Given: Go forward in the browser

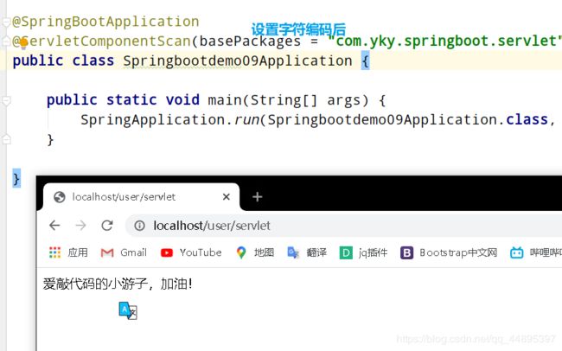Looking at the screenshot, I should pos(81,226).
